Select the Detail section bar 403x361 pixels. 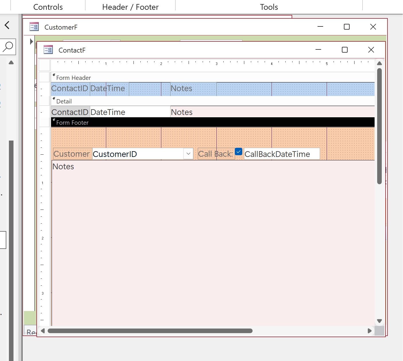[212, 101]
